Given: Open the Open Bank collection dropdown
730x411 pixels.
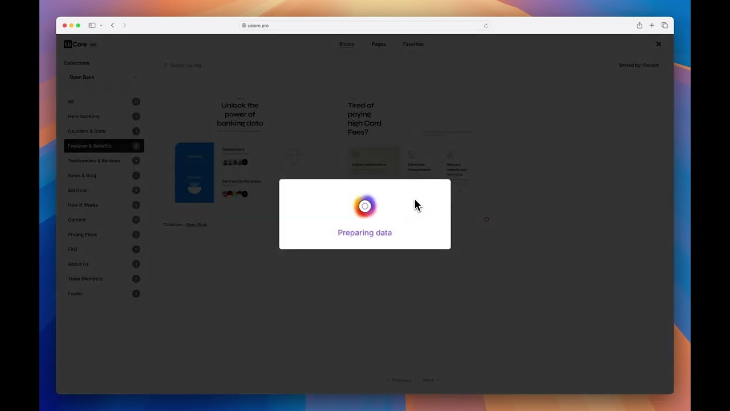Looking at the screenshot, I should tap(104, 77).
